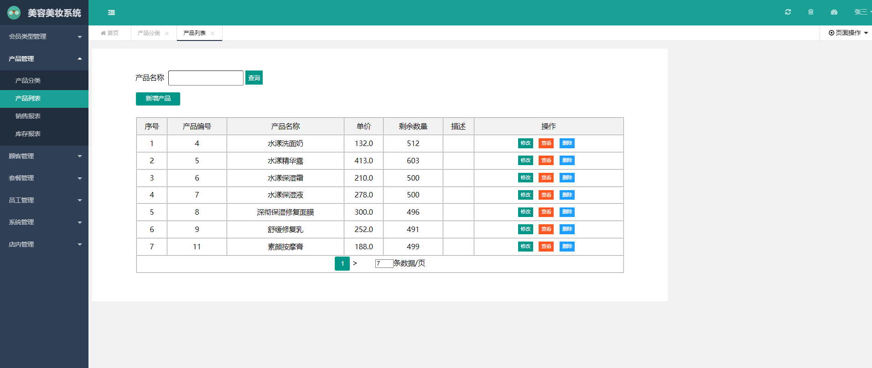This screenshot has width=872, height=368.
Task: Click the home icon tab 首页
Action: (x=110, y=33)
